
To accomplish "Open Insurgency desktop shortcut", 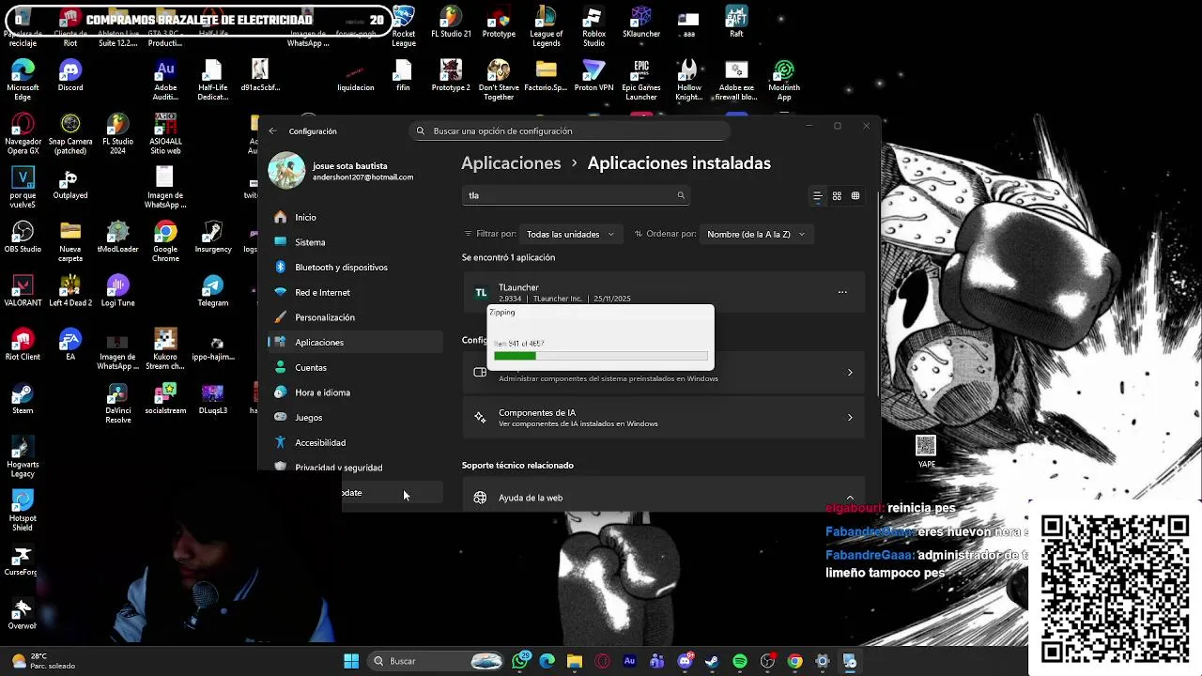I will (x=213, y=238).
